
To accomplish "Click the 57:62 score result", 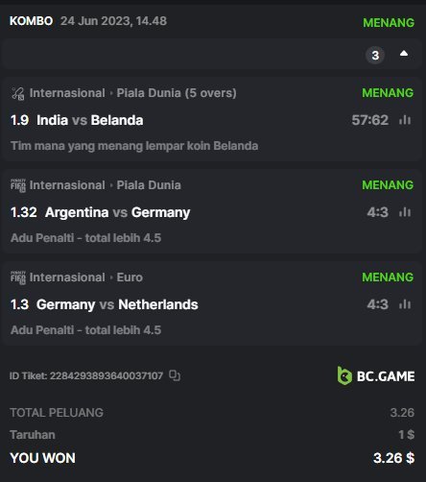I will [370, 120].
